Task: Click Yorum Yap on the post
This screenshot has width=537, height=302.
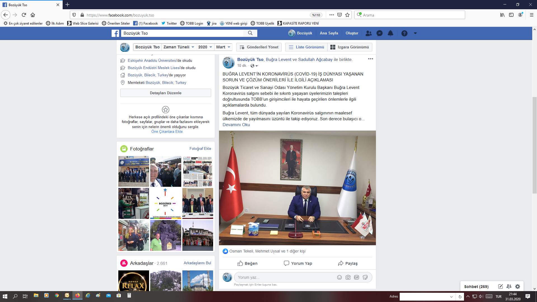Action: click(298, 263)
